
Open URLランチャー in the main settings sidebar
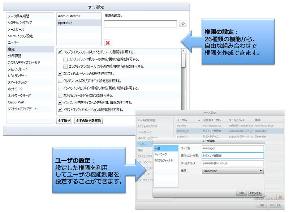pyautogui.click(x=30, y=76)
